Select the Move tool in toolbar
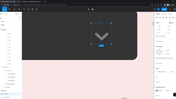The height and width of the screenshot is (99, 176). 4,9
